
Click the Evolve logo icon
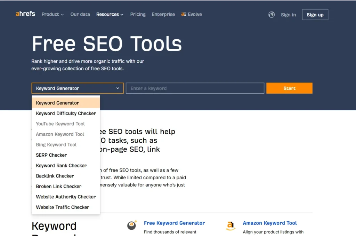point(184,14)
